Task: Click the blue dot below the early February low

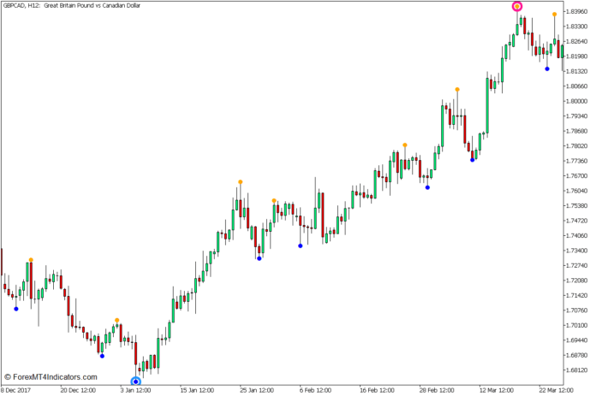Action: 300,246
